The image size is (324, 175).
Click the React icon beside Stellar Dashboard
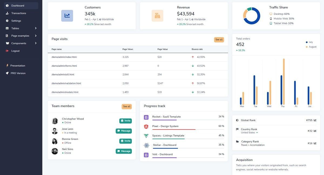pos(146,145)
